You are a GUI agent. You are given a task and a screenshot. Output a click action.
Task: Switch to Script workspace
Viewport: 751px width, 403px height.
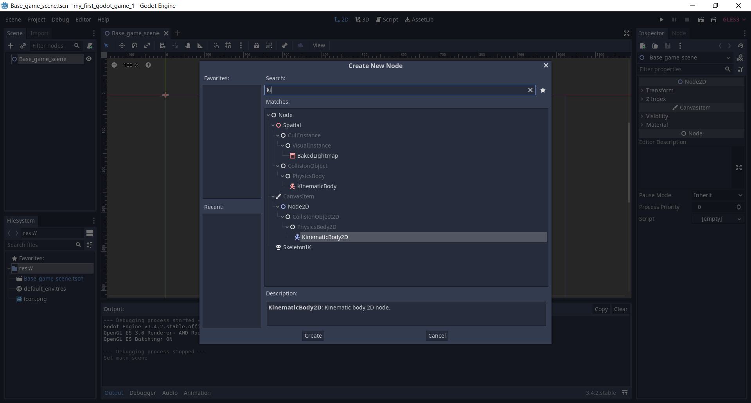click(387, 20)
